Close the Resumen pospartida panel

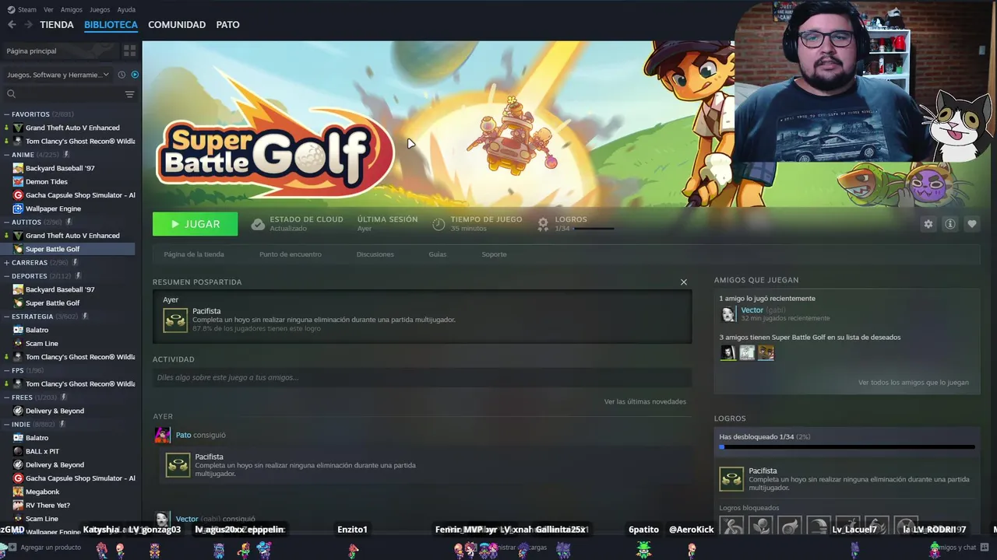(684, 282)
